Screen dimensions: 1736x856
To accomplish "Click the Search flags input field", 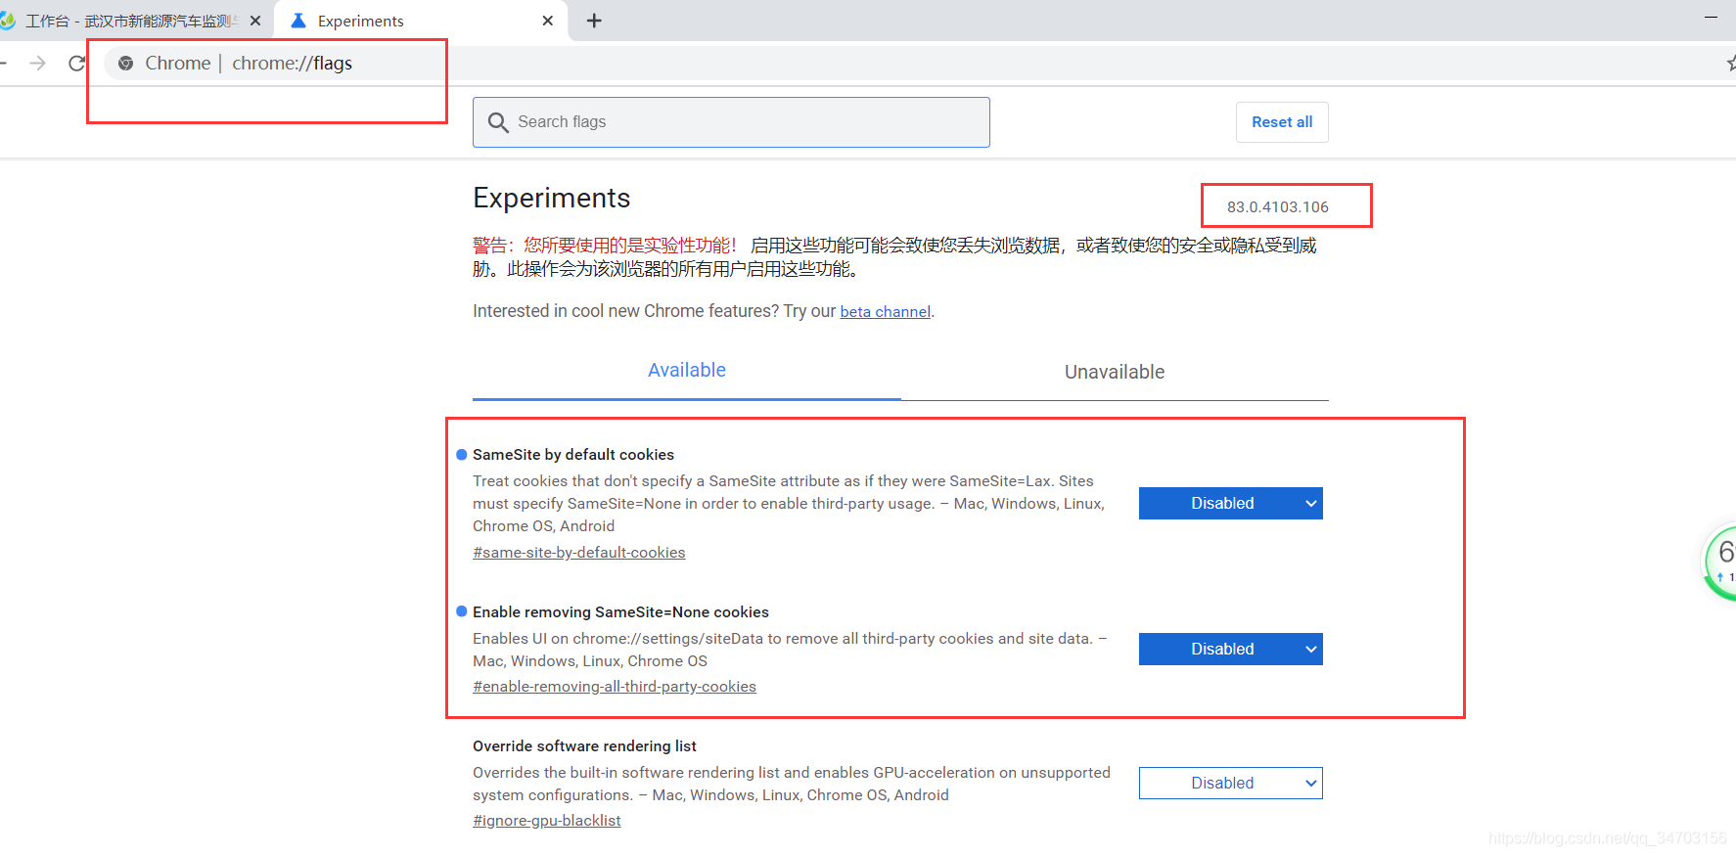I will (731, 122).
